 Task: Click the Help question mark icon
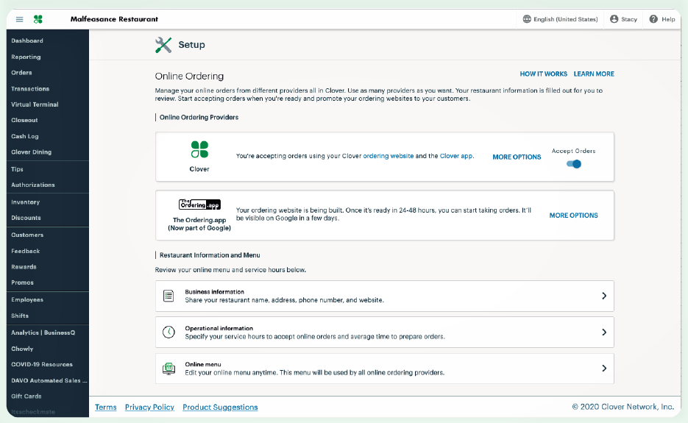[653, 19]
